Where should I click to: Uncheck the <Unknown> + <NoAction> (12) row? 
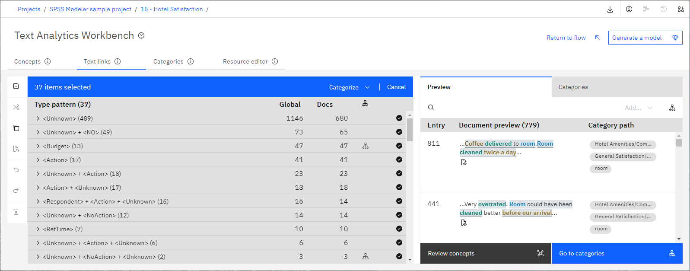click(399, 215)
